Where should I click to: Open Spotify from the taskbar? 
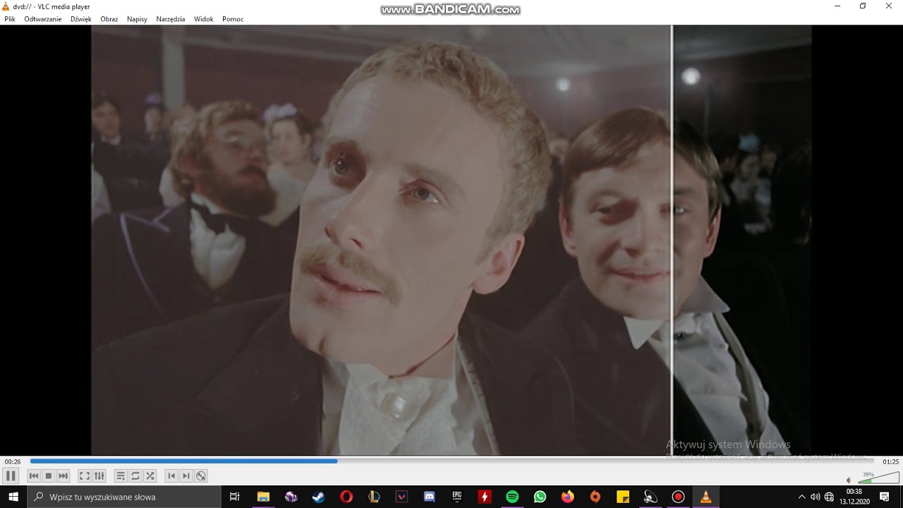click(512, 497)
